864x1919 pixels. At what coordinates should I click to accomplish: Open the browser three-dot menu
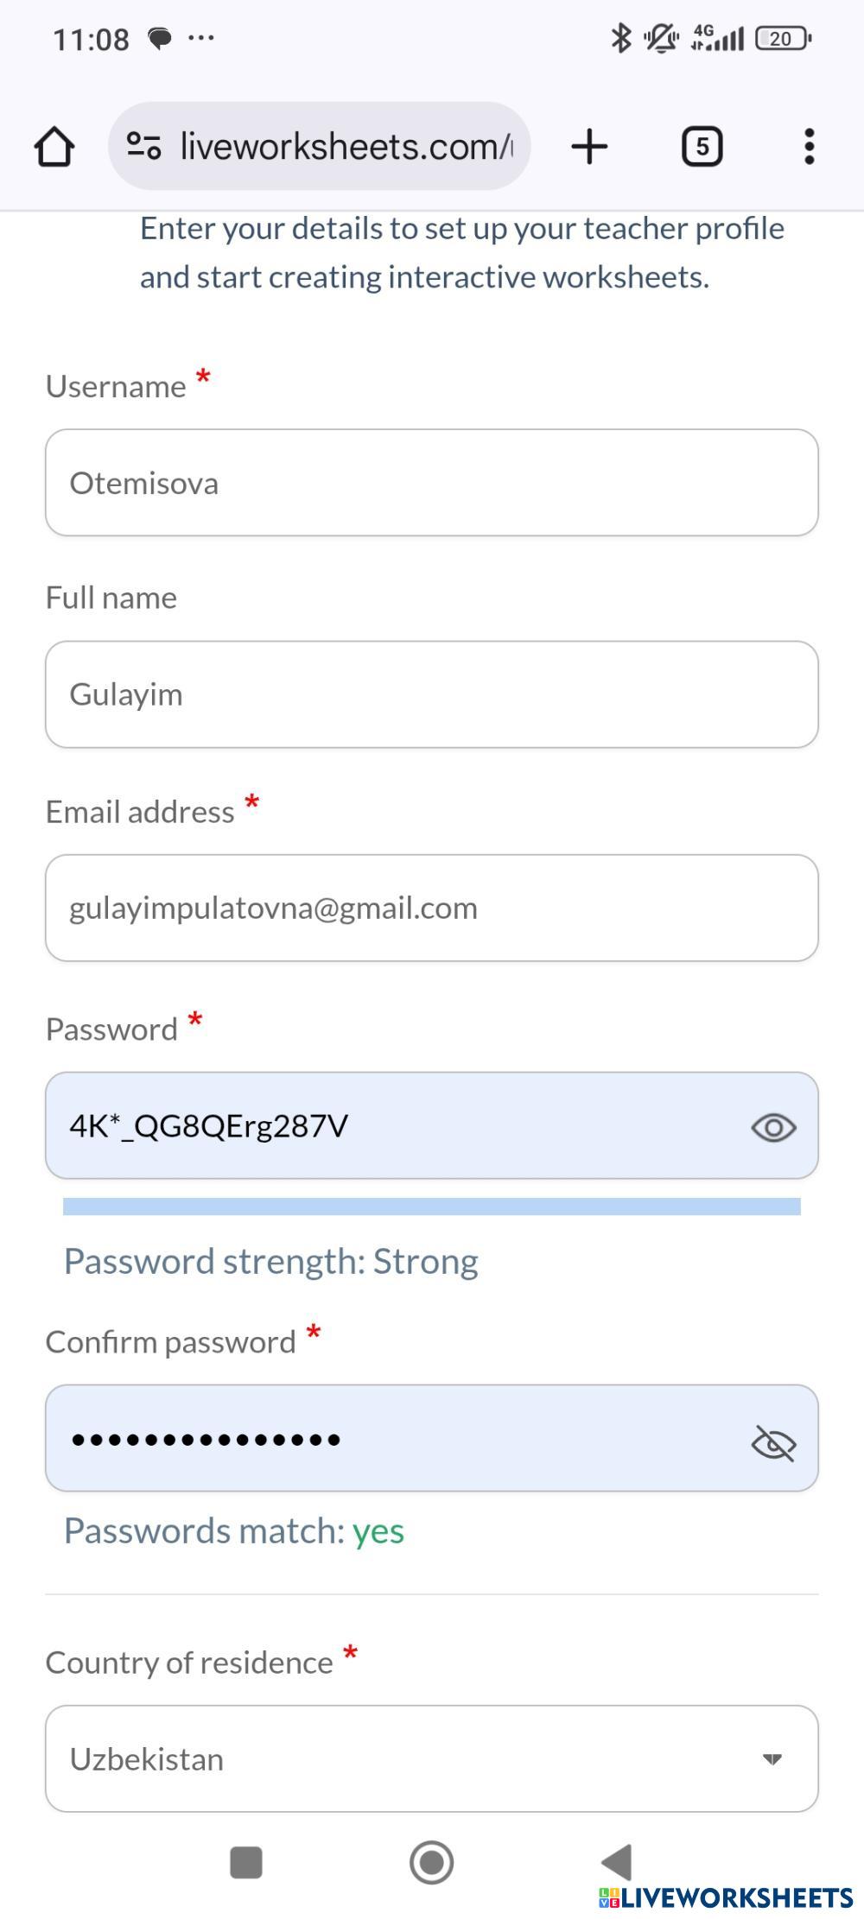click(809, 146)
